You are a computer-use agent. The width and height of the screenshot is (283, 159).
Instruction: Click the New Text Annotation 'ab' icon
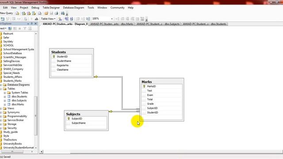click(36, 19)
